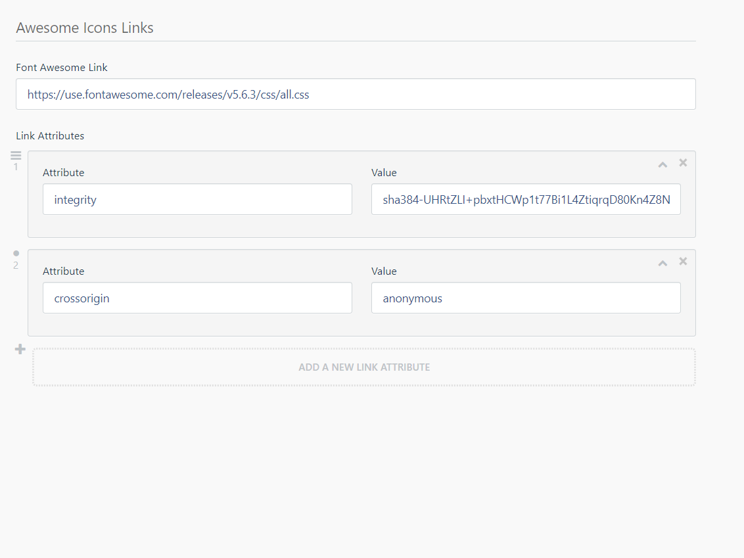Focus the Attribute field containing integrity
This screenshot has height=558, width=744.
[197, 200]
